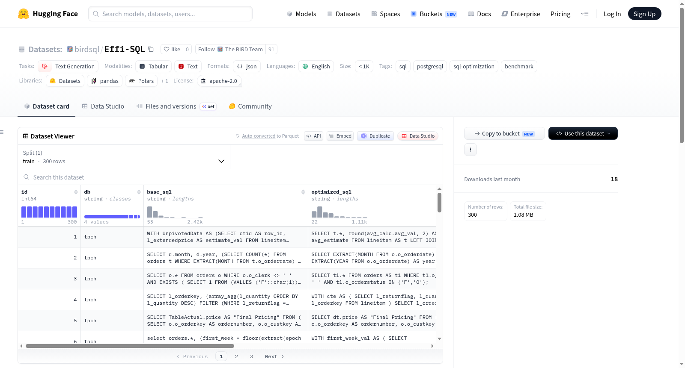Click the Polars library tag
Screen dimensions: 685x368
141,81
